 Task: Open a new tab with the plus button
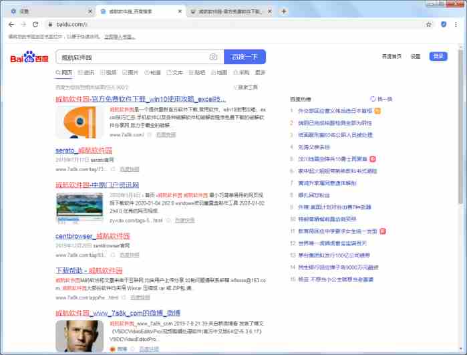pos(284,11)
